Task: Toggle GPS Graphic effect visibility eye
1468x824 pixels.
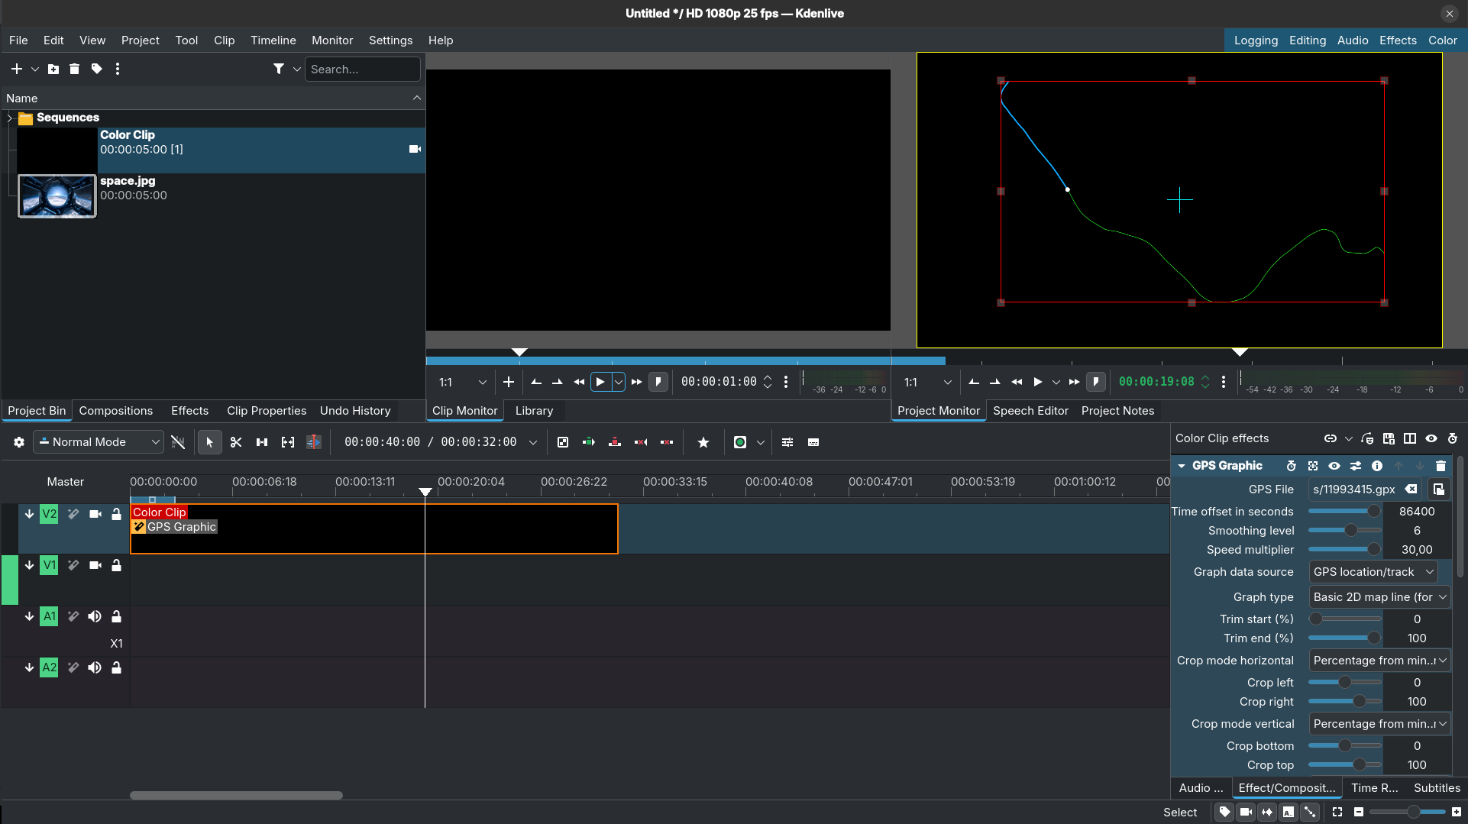Action: pyautogui.click(x=1334, y=466)
